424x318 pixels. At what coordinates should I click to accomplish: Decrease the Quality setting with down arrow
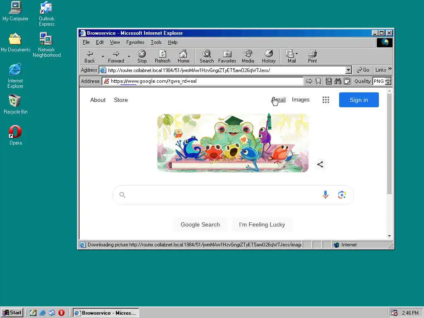388,83
